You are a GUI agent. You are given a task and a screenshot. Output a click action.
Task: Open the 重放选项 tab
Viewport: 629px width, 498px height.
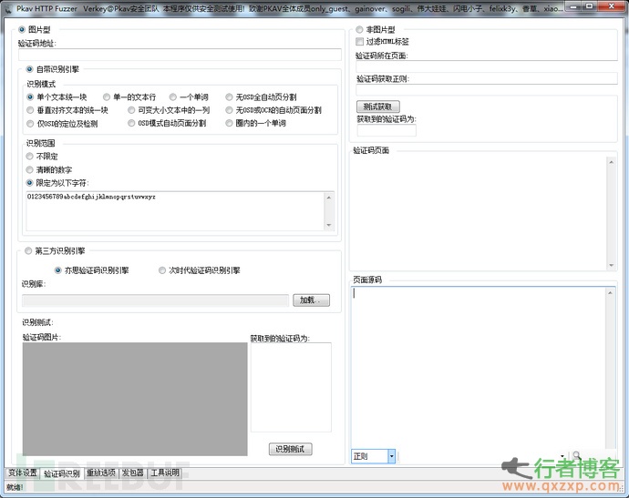click(x=101, y=473)
